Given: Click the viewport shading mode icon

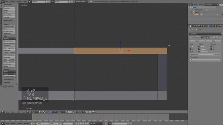Looking at the screenshot, I should click(40, 112).
